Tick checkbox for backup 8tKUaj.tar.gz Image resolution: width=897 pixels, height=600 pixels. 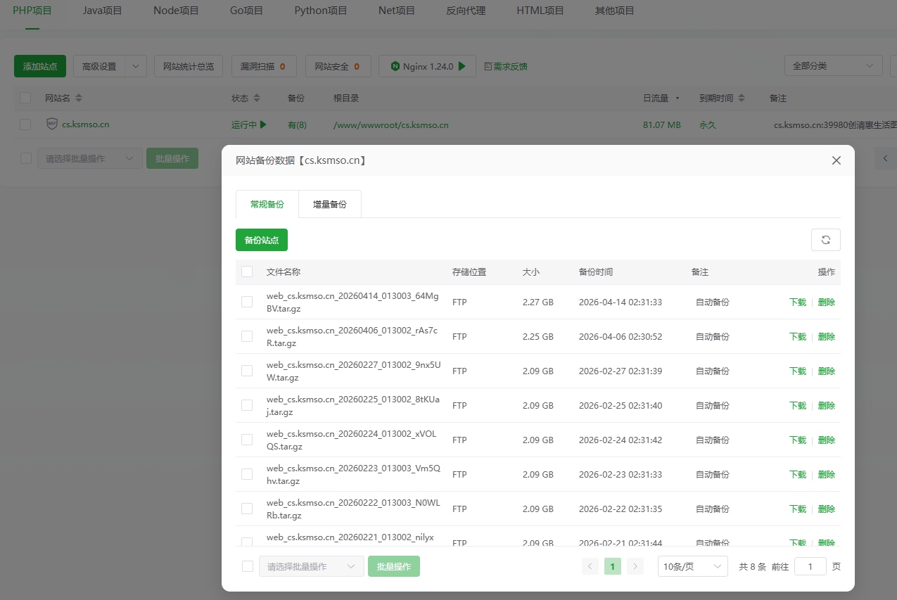(247, 405)
